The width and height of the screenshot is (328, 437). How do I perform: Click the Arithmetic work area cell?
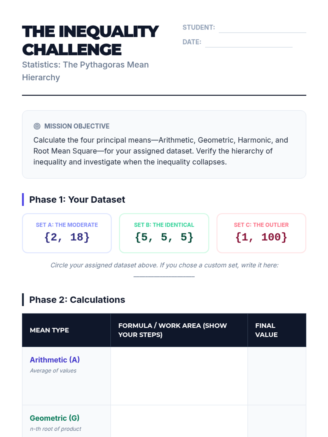point(179,376)
